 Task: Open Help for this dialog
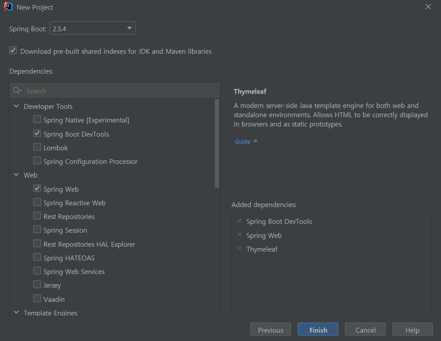coord(412,330)
